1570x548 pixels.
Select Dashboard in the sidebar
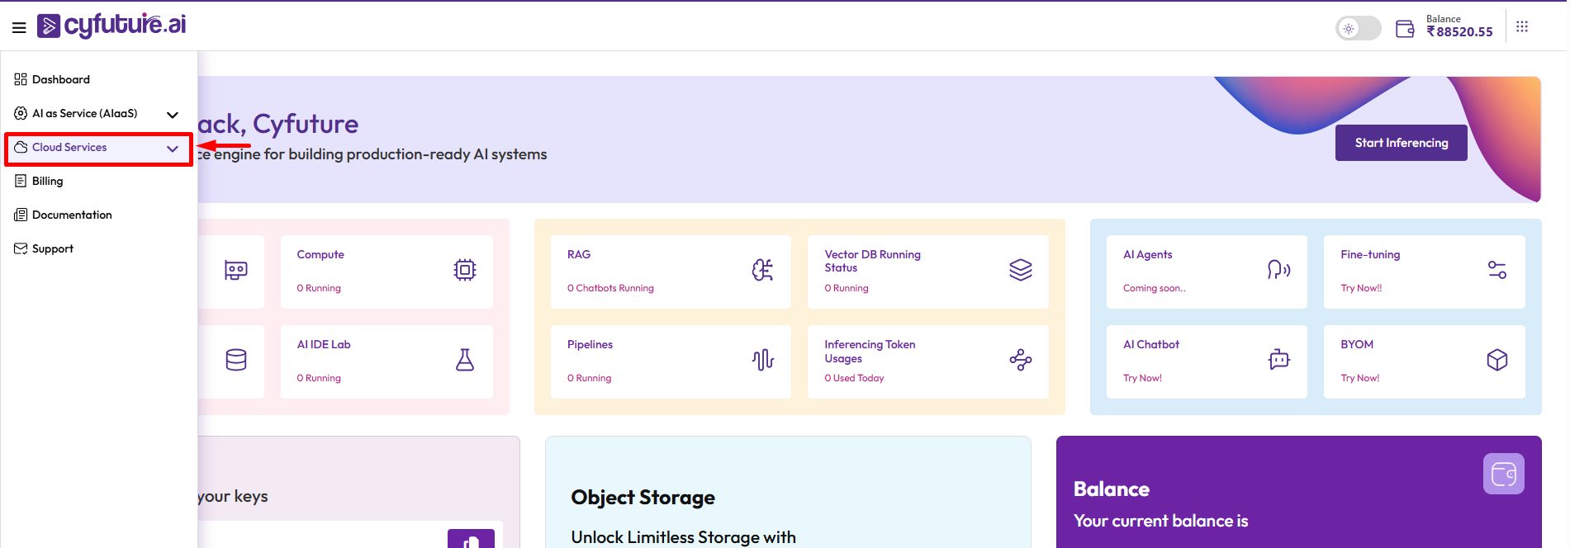[60, 80]
